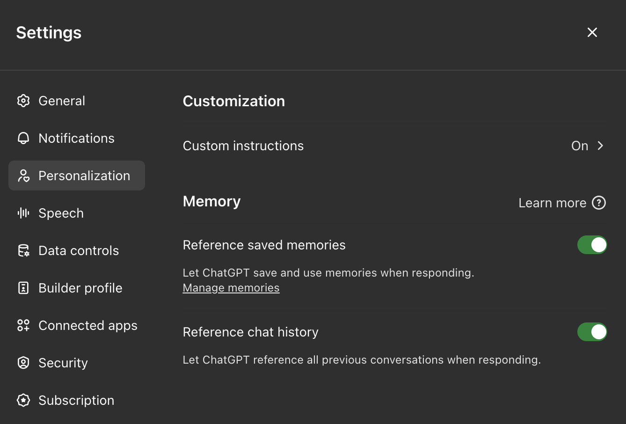Click the Customization heading
The height and width of the screenshot is (424, 626).
coord(234,101)
